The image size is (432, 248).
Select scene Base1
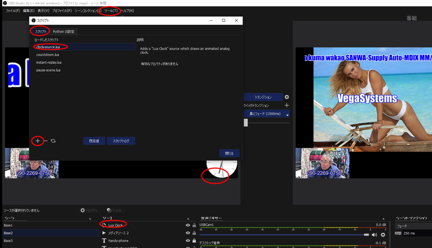point(51,225)
